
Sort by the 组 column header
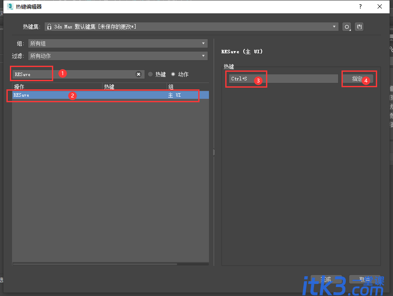pos(188,87)
